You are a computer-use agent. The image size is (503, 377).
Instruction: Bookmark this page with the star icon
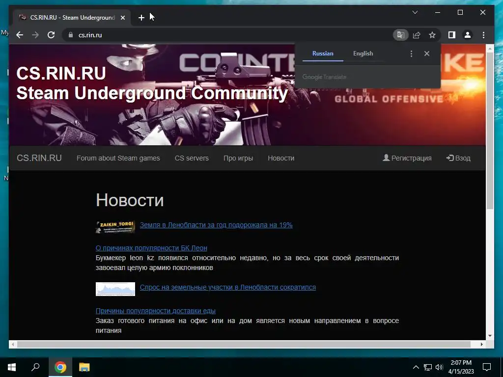[432, 35]
